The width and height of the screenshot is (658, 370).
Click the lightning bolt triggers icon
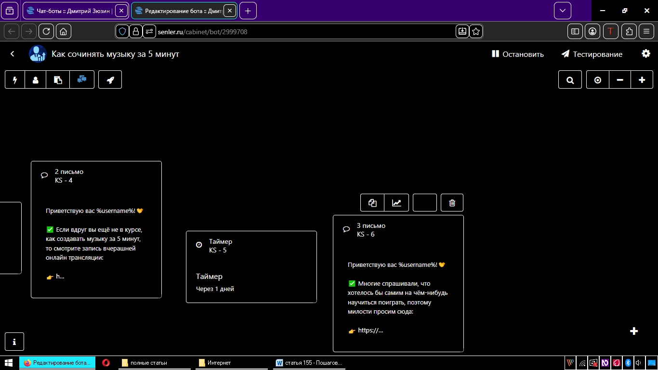click(x=15, y=80)
